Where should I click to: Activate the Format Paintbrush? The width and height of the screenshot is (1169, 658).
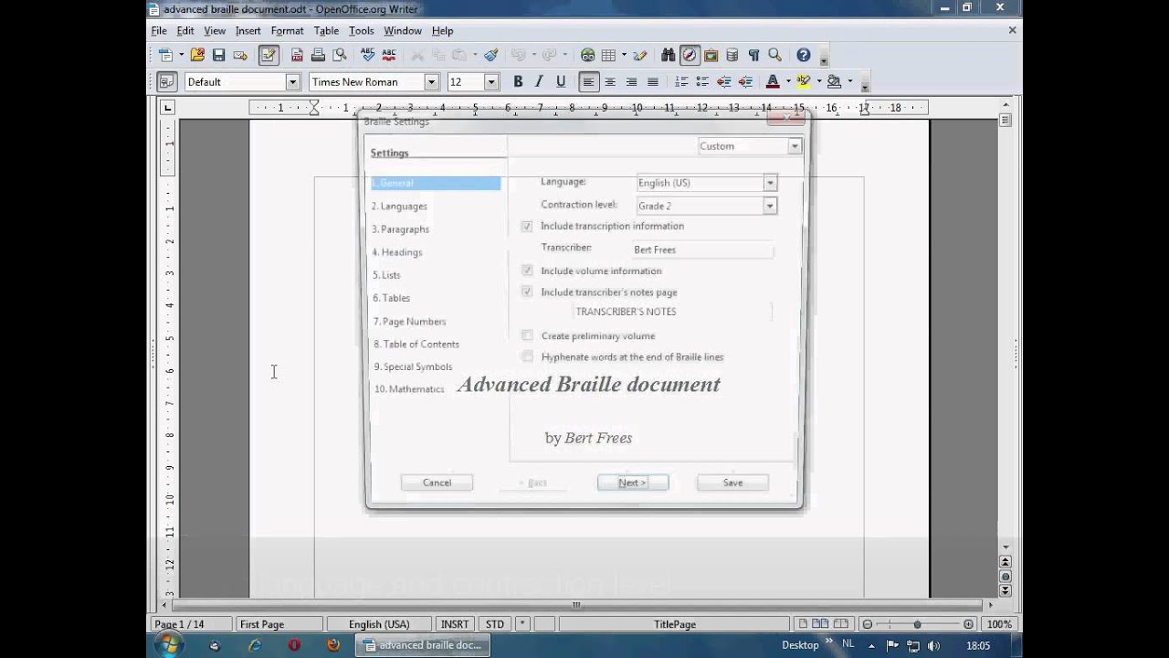pyautogui.click(x=491, y=56)
